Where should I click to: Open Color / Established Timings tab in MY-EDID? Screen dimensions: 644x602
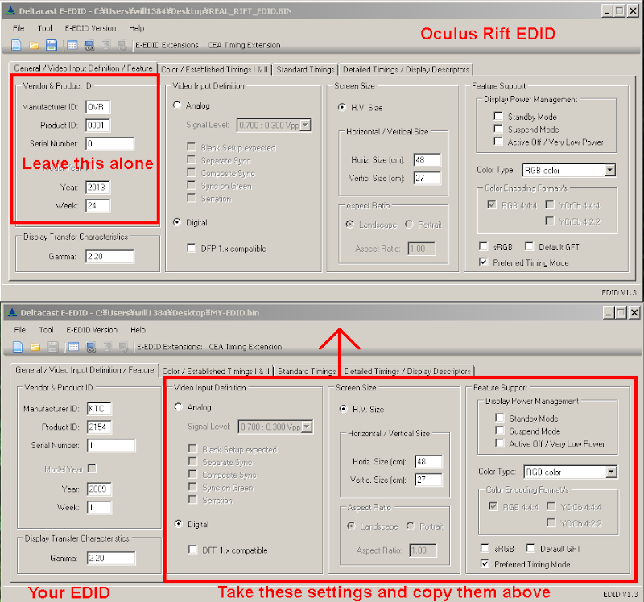click(216, 372)
